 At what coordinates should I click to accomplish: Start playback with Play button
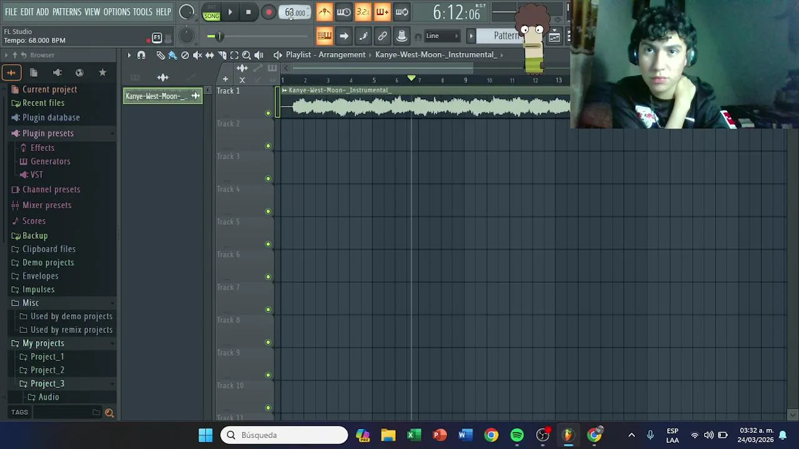pyautogui.click(x=230, y=12)
